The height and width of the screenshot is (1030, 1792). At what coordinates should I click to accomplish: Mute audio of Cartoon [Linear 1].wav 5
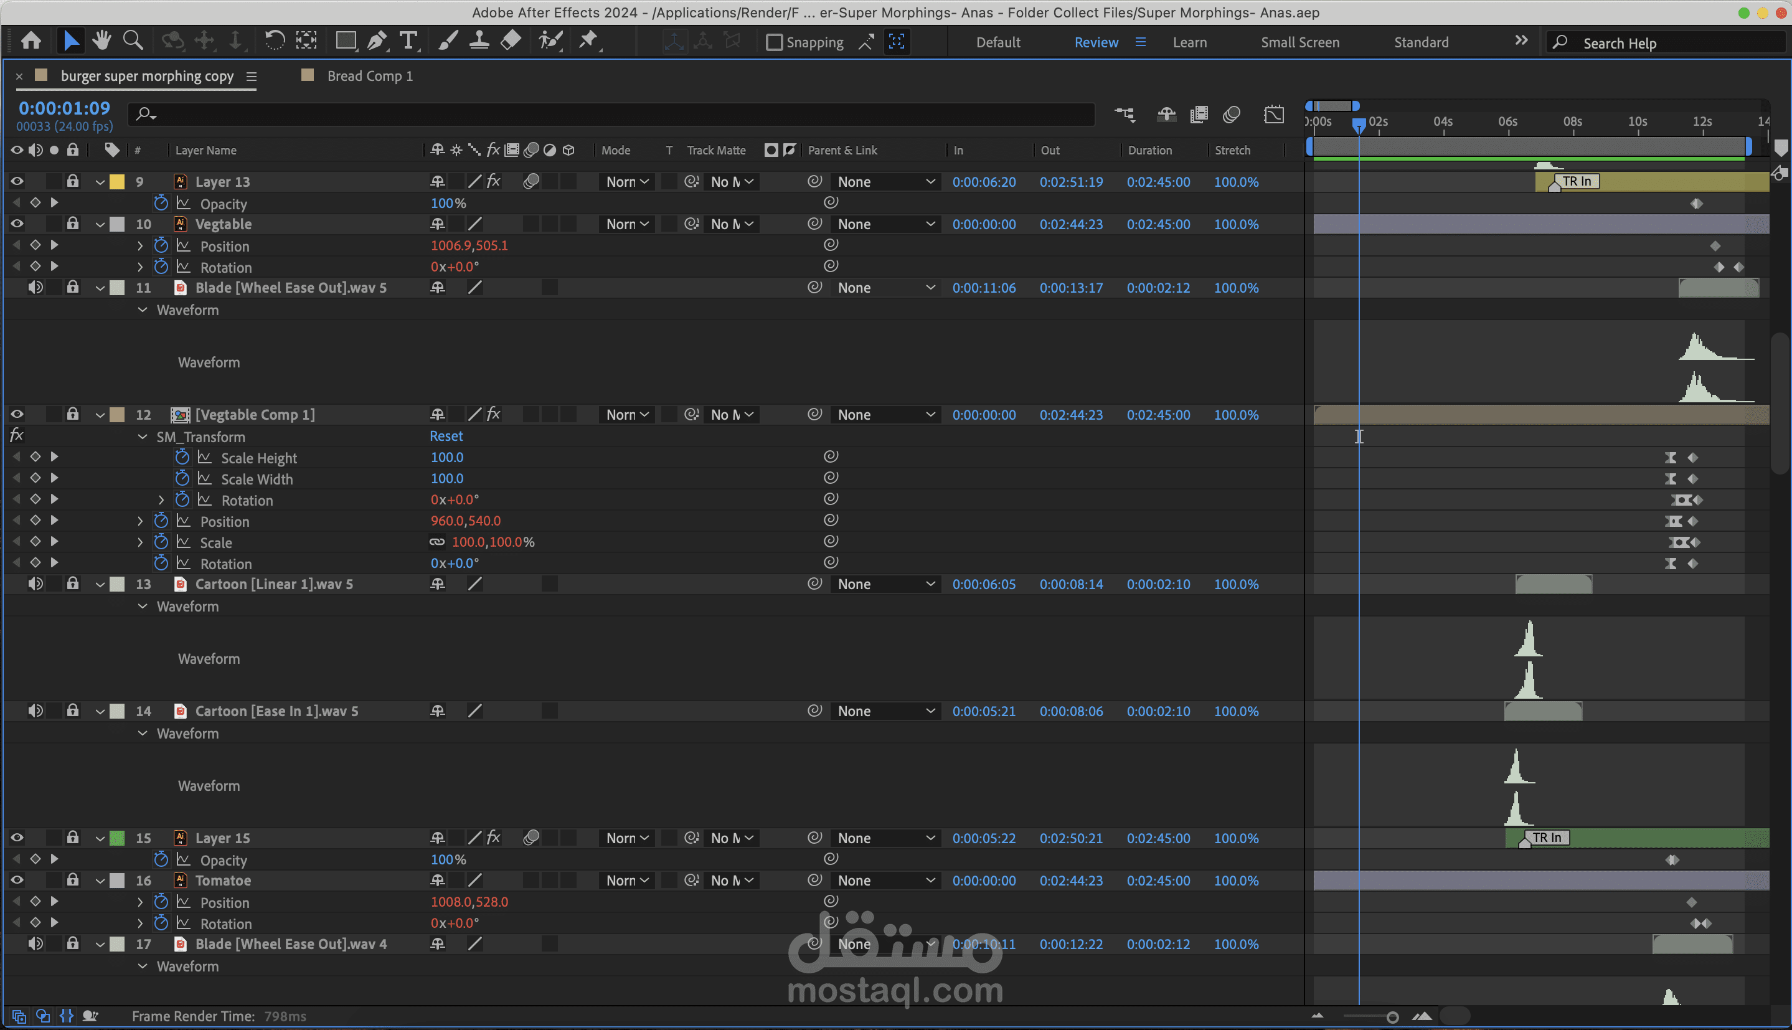point(35,584)
